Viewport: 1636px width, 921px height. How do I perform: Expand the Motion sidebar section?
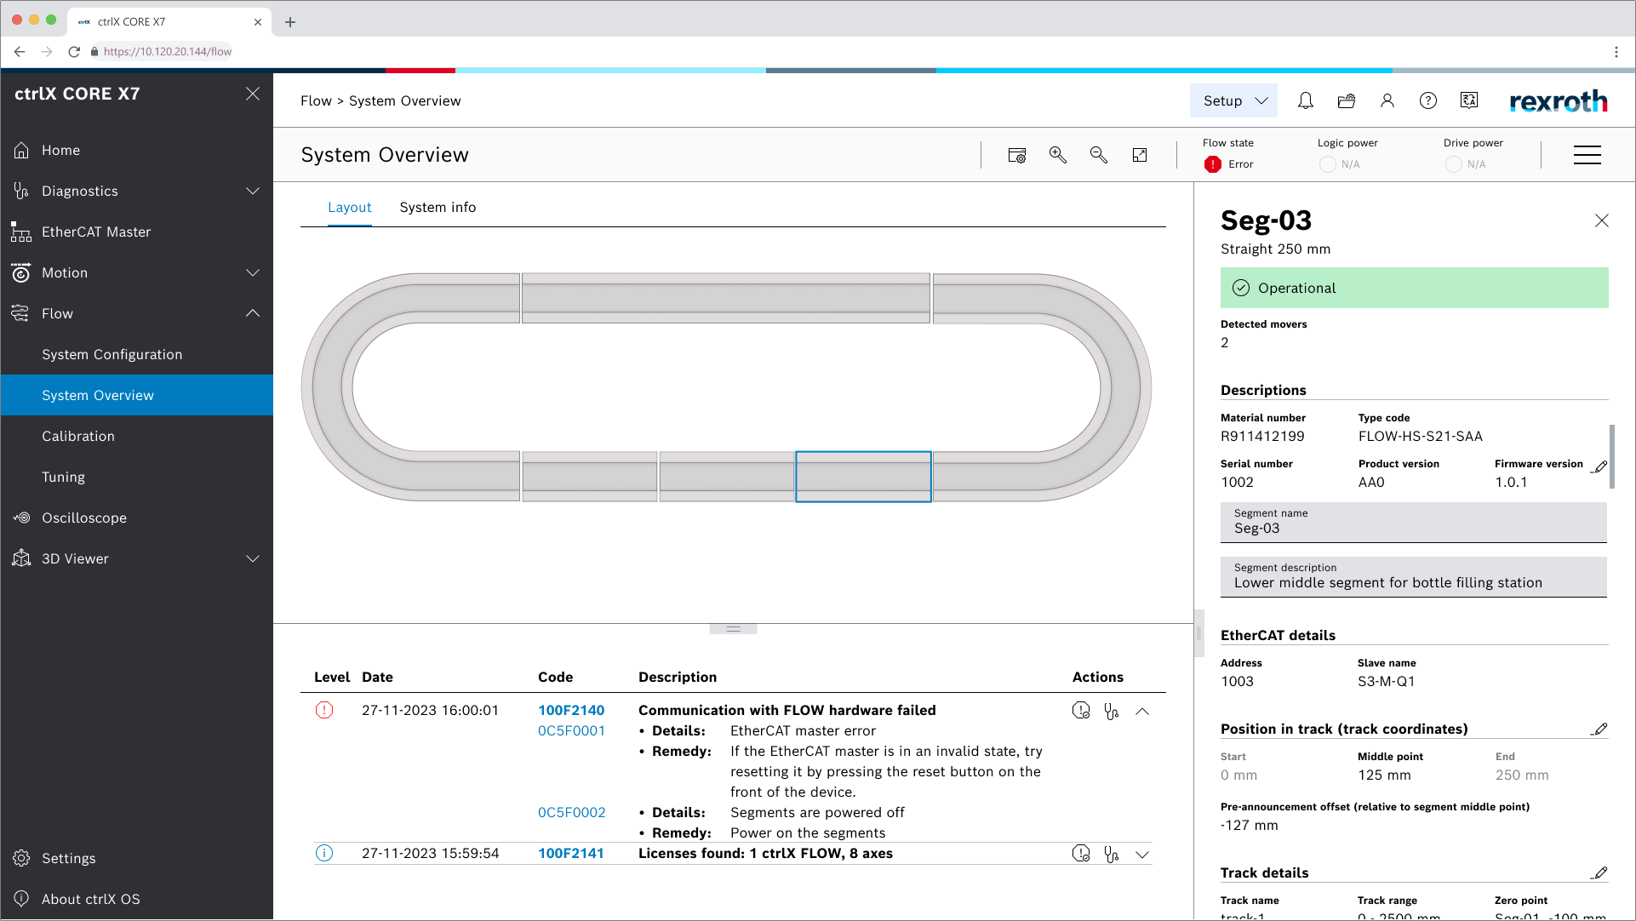coord(253,272)
